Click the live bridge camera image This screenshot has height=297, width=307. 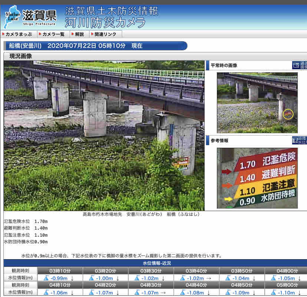104,136
